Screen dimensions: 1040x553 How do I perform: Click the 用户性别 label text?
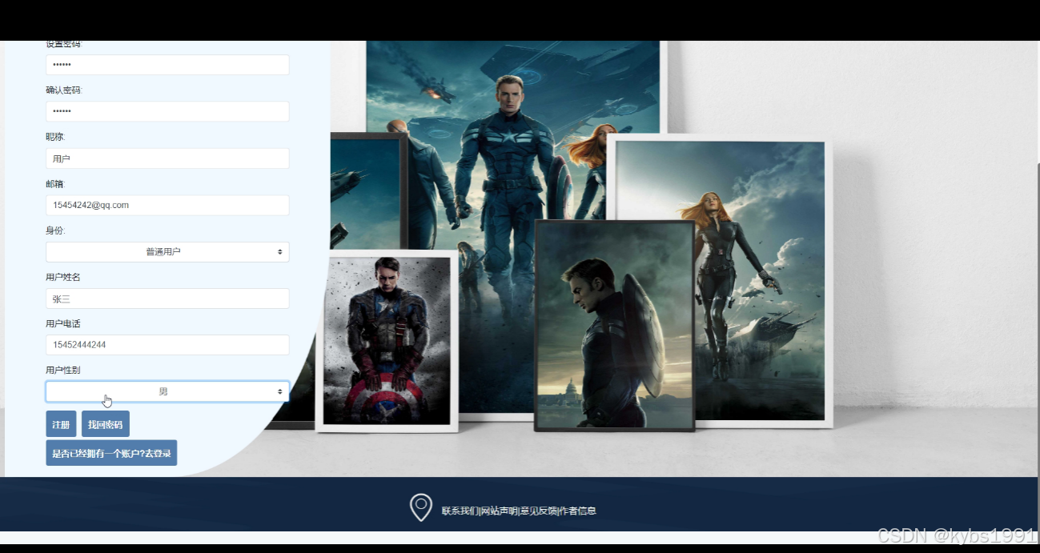[x=63, y=370]
